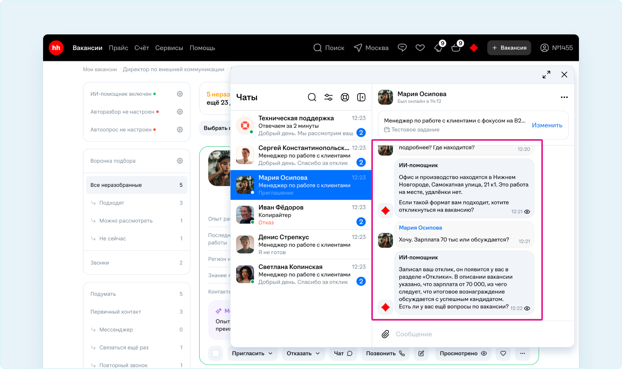Expand the Отказать dropdown
This screenshot has width=622, height=369.
303,353
